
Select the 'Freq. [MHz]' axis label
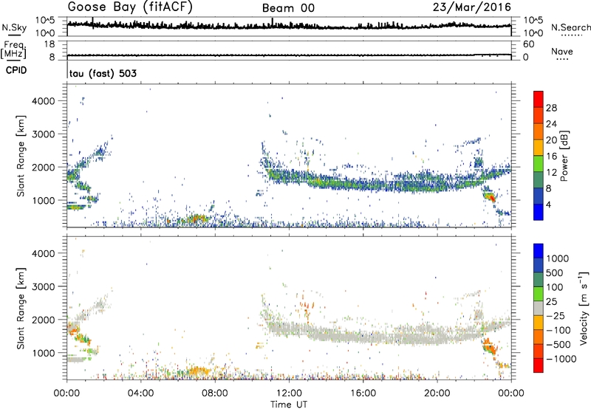point(14,49)
